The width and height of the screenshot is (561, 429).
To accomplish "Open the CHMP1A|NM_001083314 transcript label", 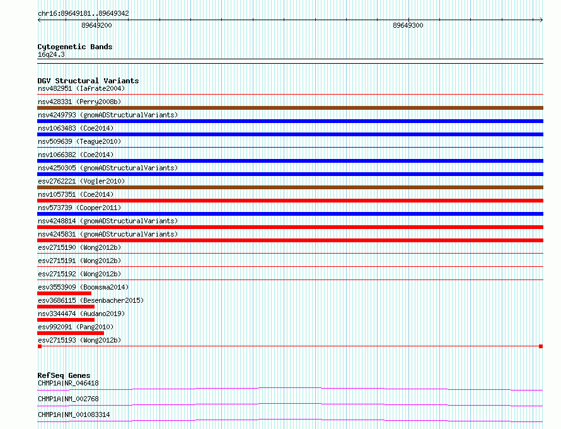I will 74,414.
